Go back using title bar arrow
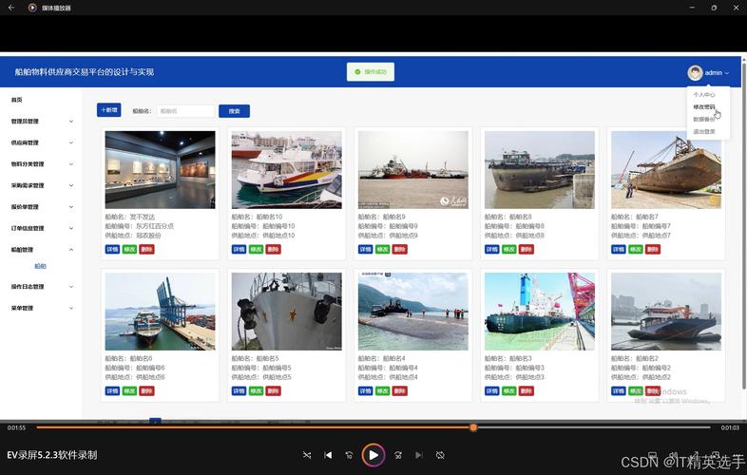Image resolution: width=747 pixels, height=475 pixels. point(10,8)
